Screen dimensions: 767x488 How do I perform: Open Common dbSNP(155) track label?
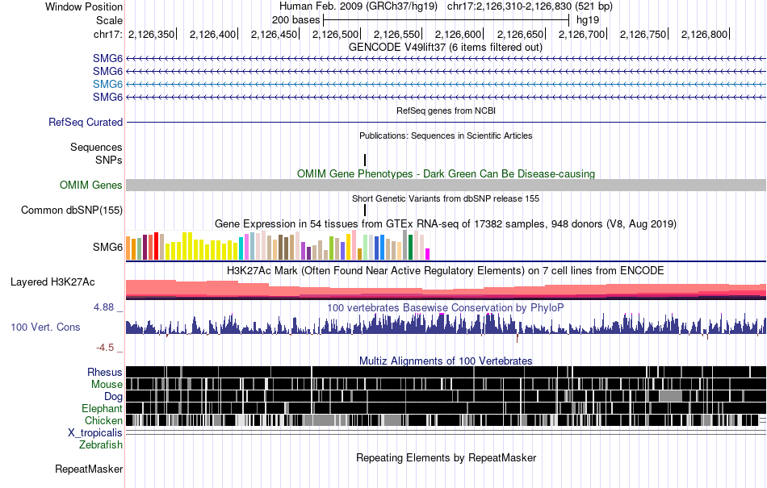72,210
